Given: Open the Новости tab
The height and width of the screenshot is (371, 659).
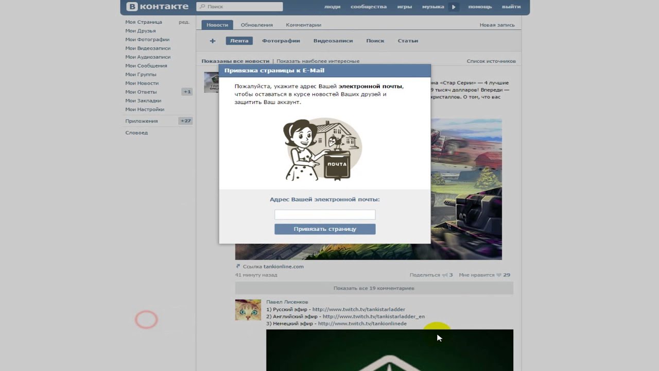Looking at the screenshot, I should click(217, 25).
